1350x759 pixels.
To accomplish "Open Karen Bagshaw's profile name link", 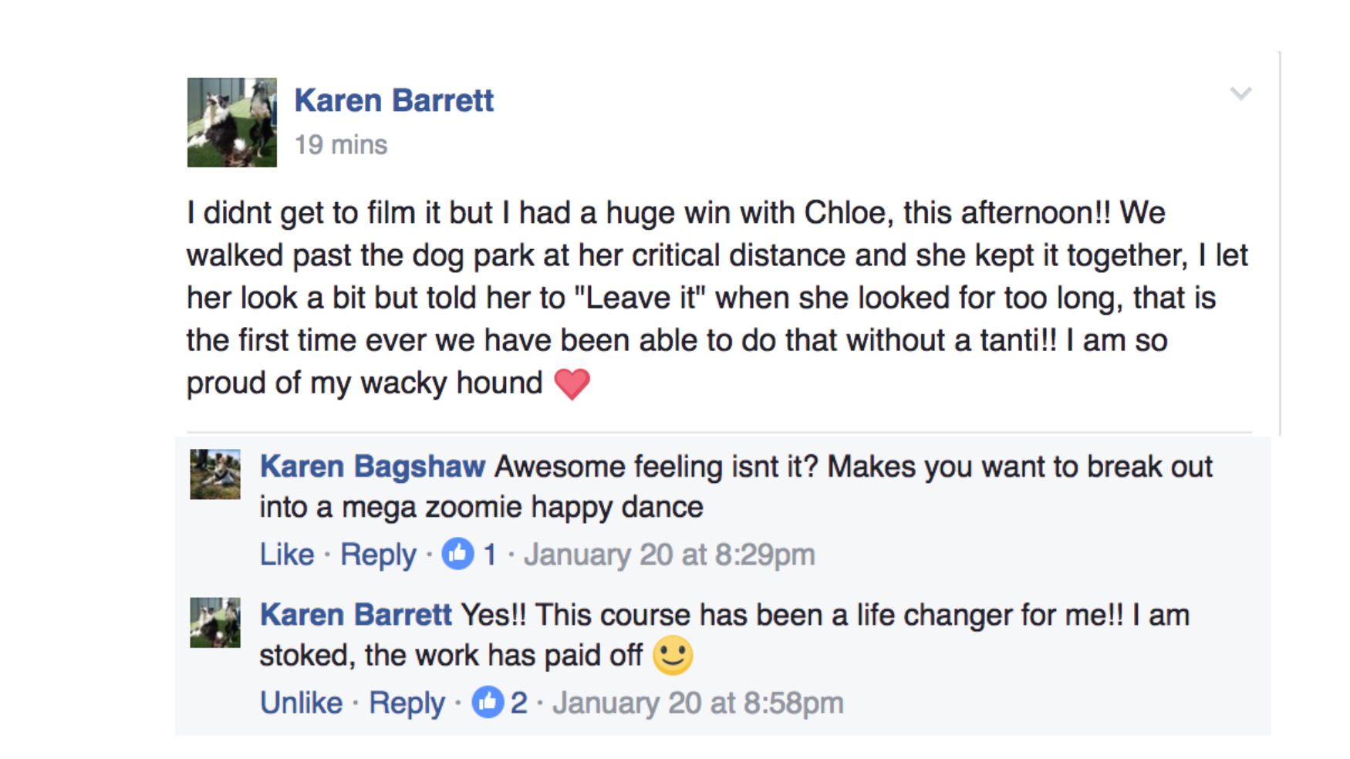I will [x=373, y=467].
